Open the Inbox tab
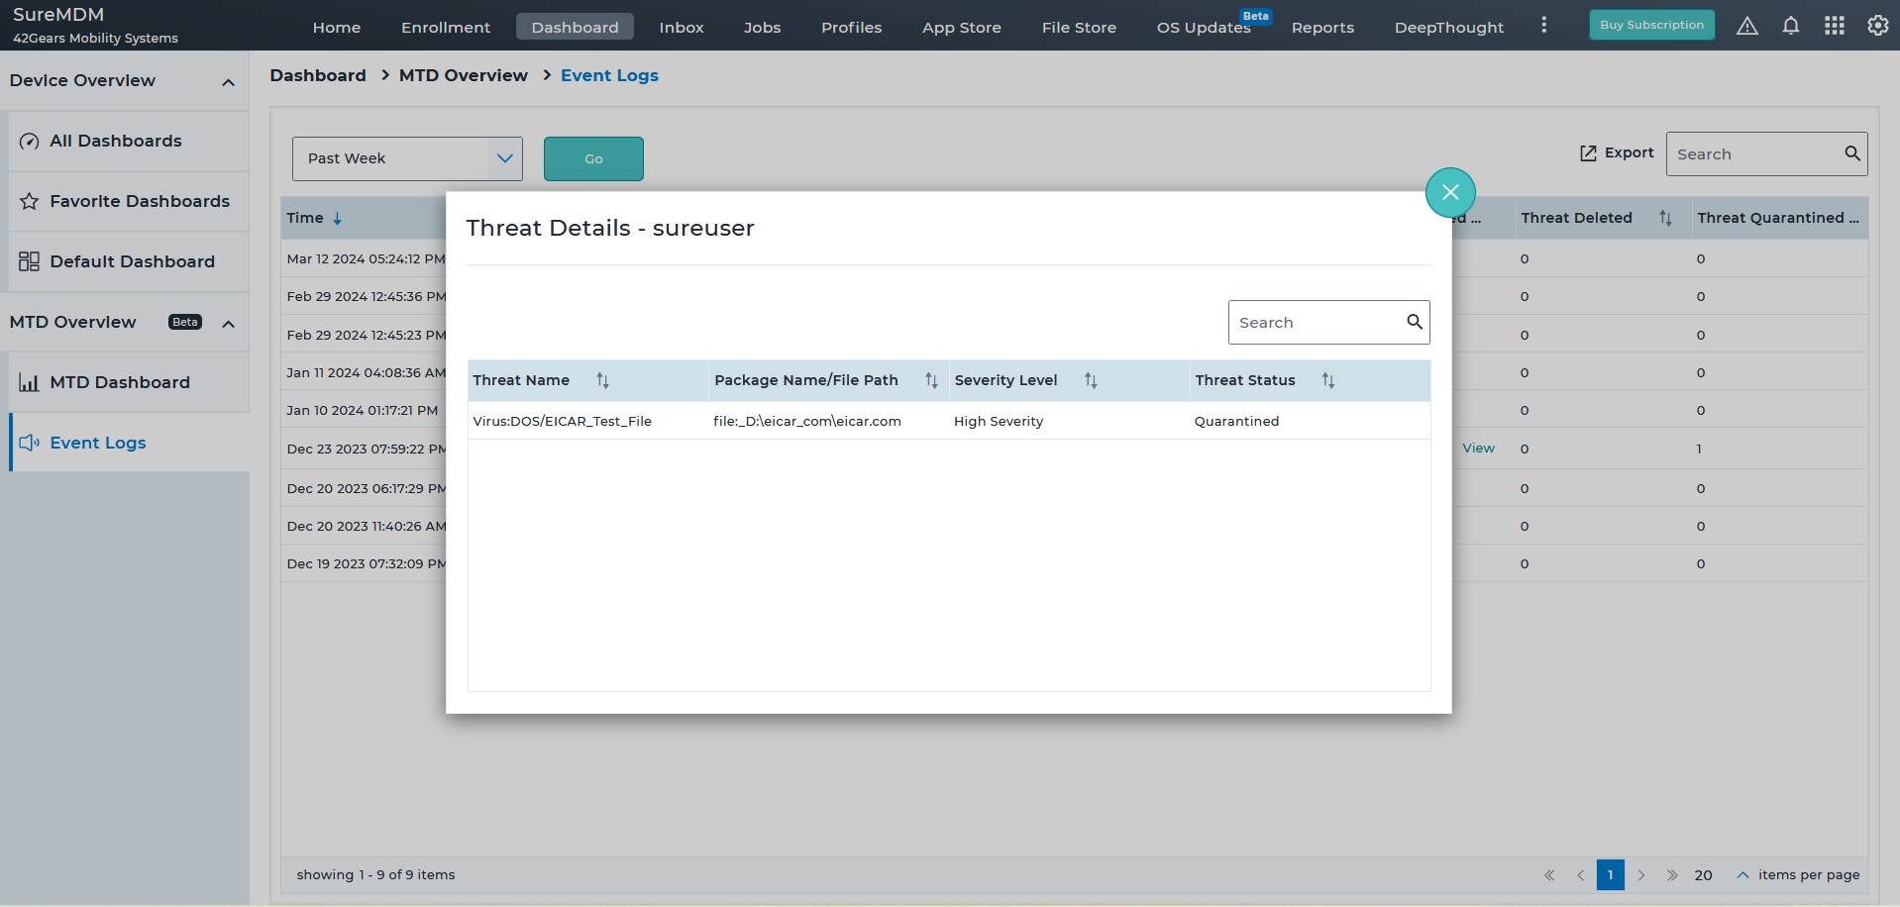This screenshot has width=1900, height=907. pos(682,27)
